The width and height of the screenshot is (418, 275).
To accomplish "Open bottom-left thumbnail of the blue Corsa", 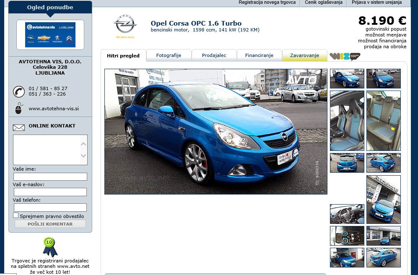I will click(347, 258).
